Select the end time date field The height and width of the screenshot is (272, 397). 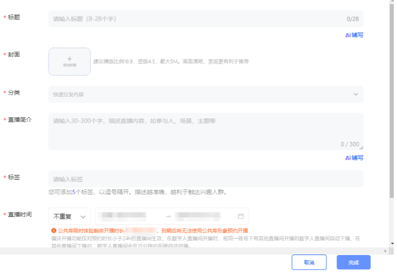tap(202, 216)
